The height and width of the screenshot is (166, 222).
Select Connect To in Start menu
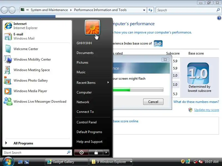click(x=85, y=112)
